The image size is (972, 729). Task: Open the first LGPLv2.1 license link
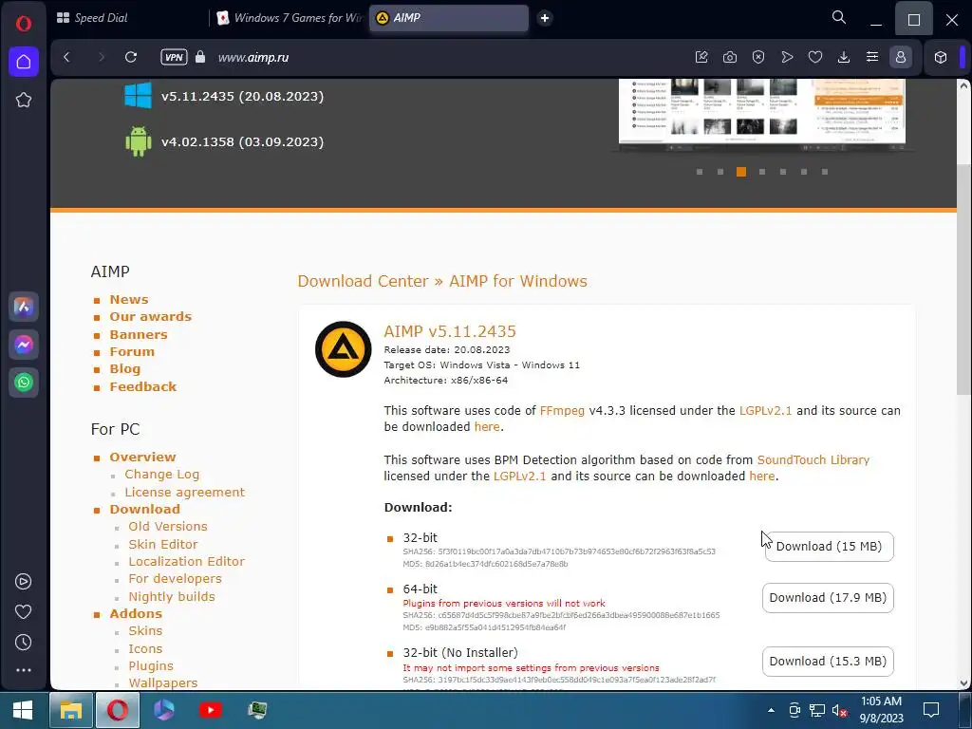[x=766, y=410]
